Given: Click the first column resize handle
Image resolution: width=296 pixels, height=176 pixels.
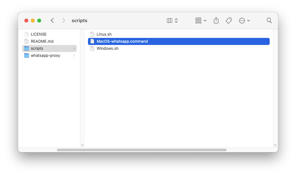Looking at the screenshot, I should point(82,145).
